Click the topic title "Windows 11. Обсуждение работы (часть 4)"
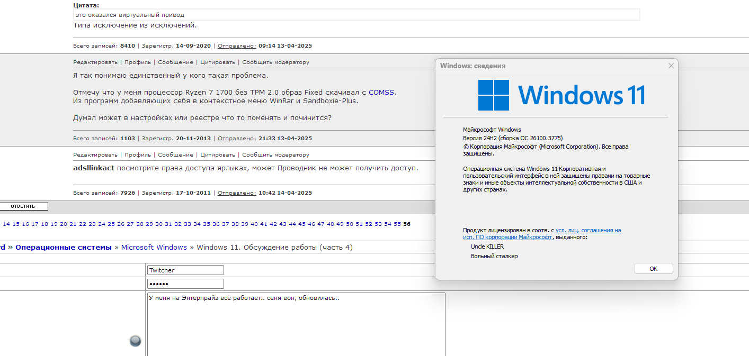The width and height of the screenshot is (749, 356). (274, 248)
